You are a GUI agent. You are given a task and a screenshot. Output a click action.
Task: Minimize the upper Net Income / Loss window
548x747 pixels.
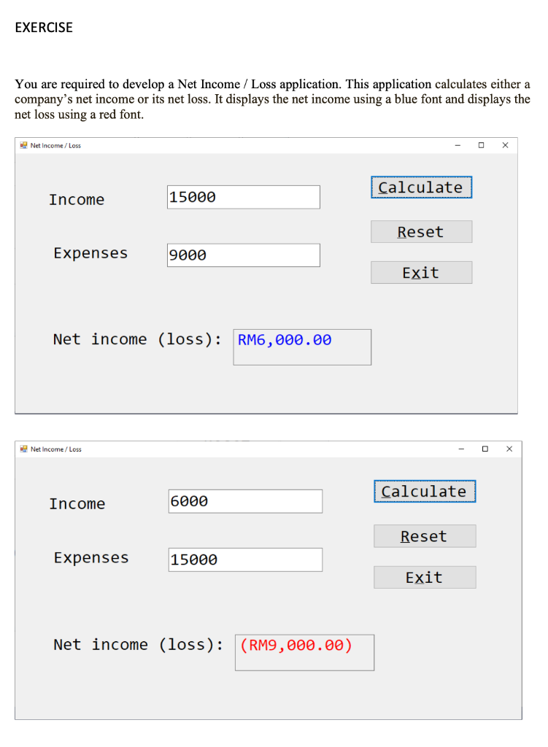tap(458, 145)
